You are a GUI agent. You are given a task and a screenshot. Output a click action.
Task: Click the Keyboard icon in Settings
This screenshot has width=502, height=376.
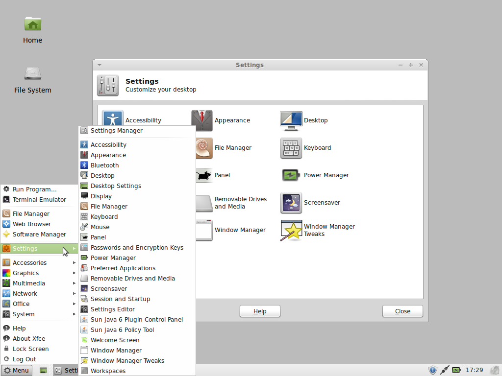tap(291, 148)
